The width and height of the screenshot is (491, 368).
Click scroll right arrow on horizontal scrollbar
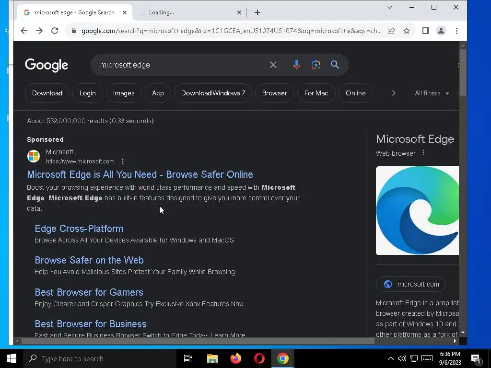[455, 341]
